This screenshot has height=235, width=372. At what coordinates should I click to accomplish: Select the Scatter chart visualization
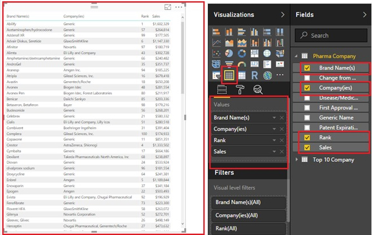tap(216, 54)
